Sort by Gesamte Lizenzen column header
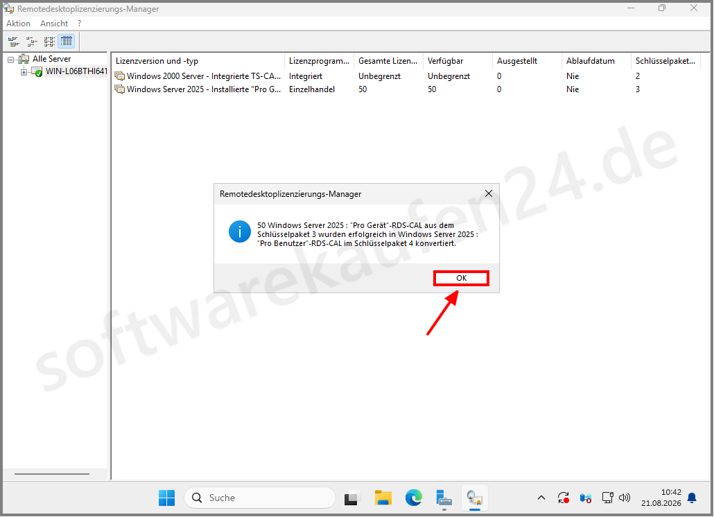The image size is (714, 517). [388, 61]
